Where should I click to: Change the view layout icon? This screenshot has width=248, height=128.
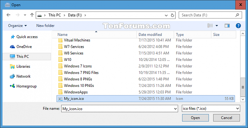coord(210,26)
